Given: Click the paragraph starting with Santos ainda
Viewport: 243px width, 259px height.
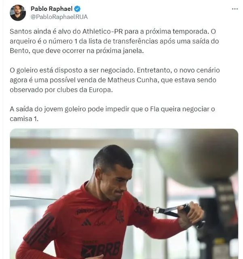Looking at the screenshot, I should (x=114, y=41).
